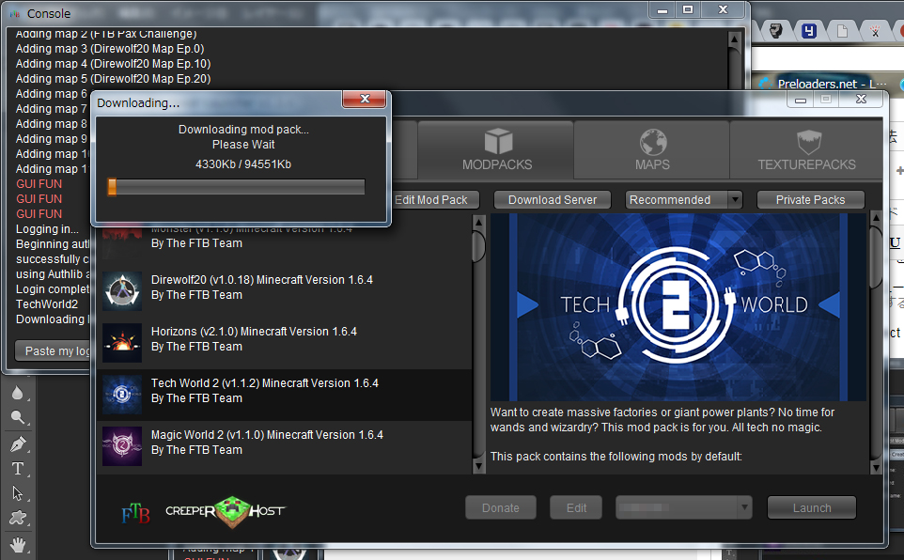This screenshot has height=560, width=904.
Task: Close the Downloading dialog
Action: click(x=364, y=99)
